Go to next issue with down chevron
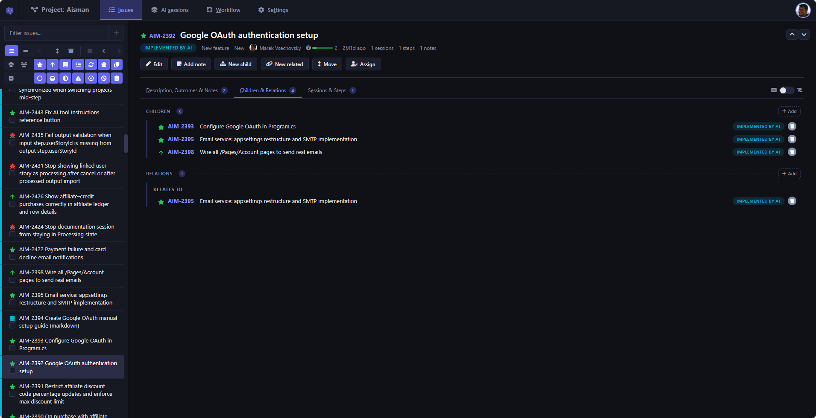The height and width of the screenshot is (418, 816). click(x=804, y=35)
